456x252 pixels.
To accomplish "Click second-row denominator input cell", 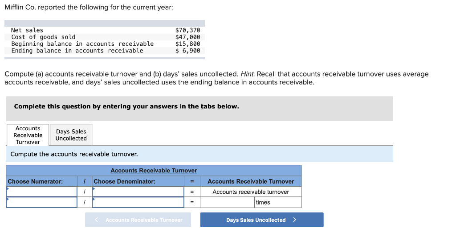I will (x=138, y=202).
